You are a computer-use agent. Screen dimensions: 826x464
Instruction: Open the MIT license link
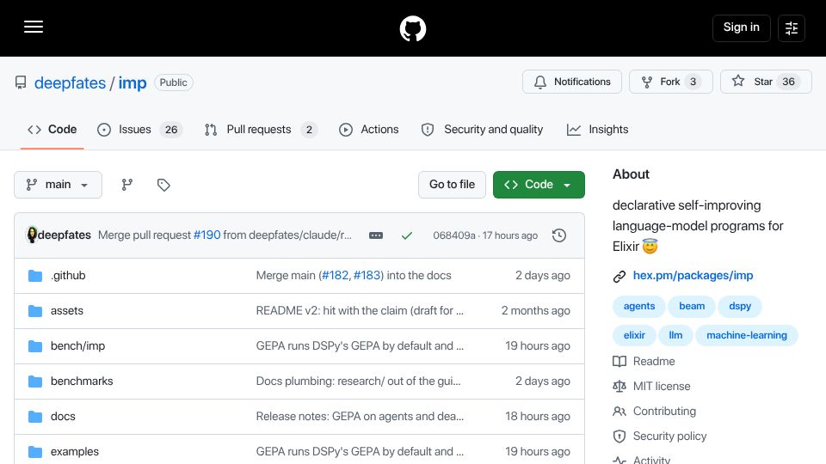pos(662,386)
